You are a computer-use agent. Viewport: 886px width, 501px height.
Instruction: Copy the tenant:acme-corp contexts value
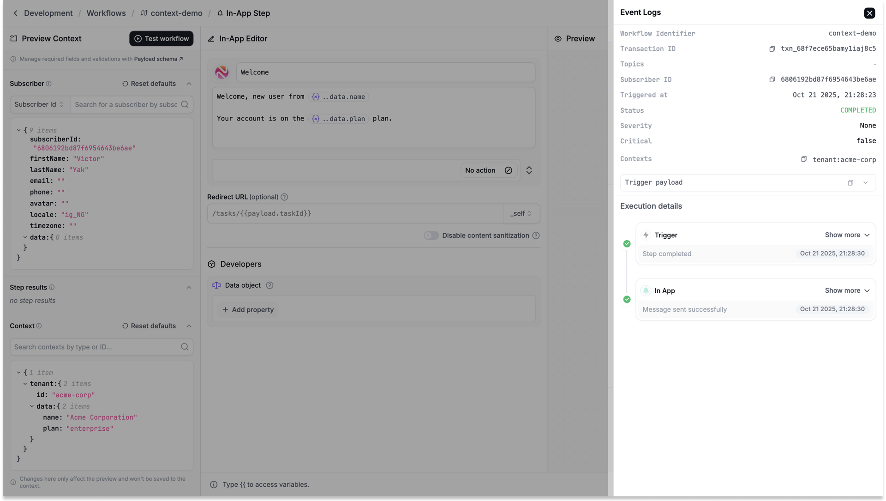pyautogui.click(x=803, y=159)
